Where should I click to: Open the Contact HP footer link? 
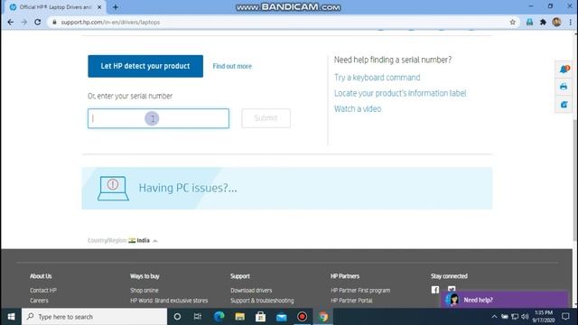click(x=43, y=291)
